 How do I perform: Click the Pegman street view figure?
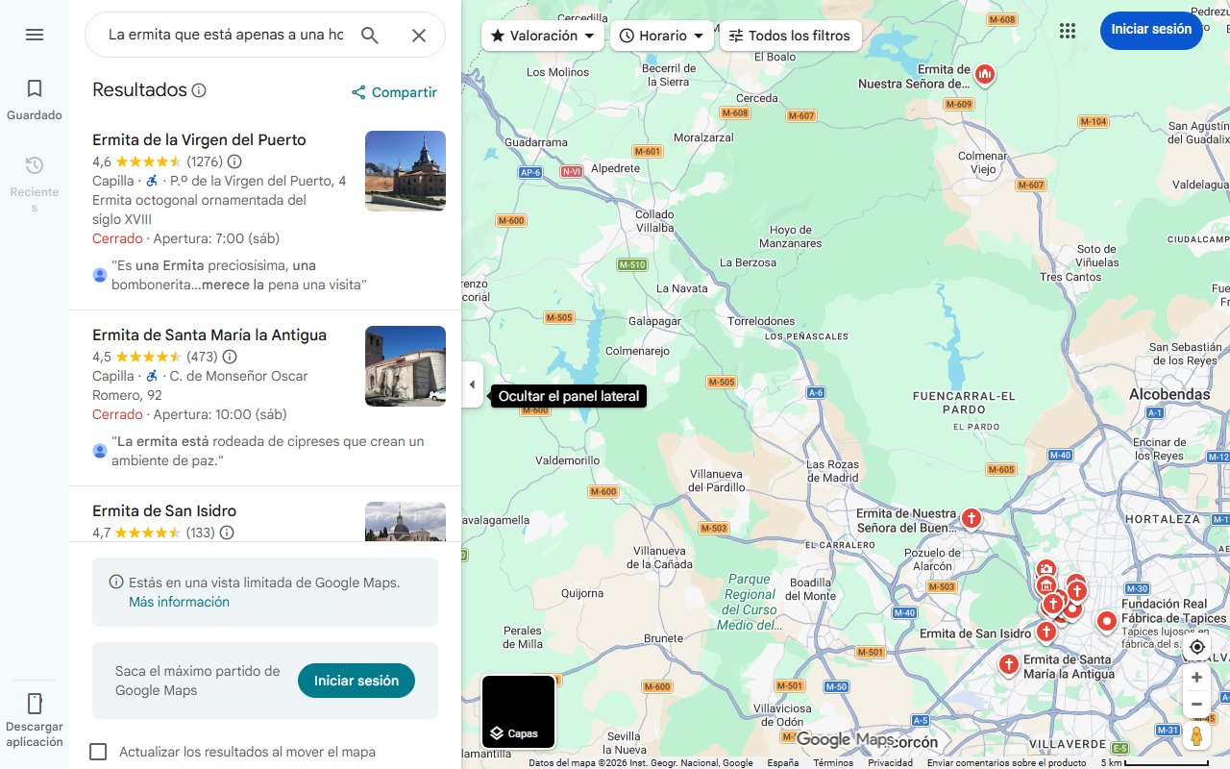click(1196, 735)
